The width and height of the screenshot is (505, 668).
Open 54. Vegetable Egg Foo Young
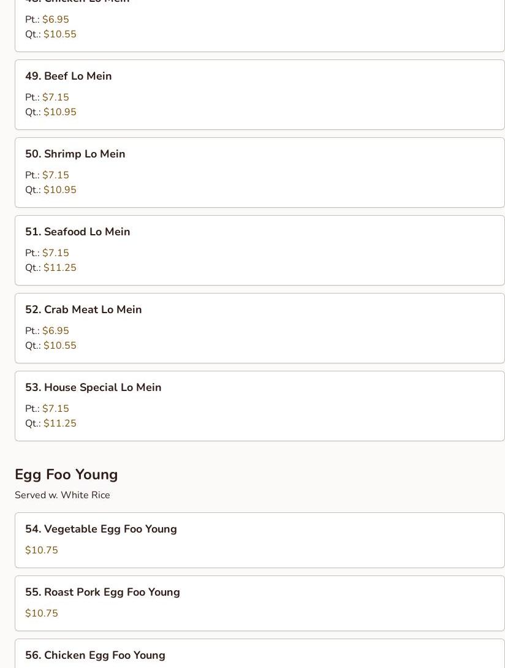[259, 540]
